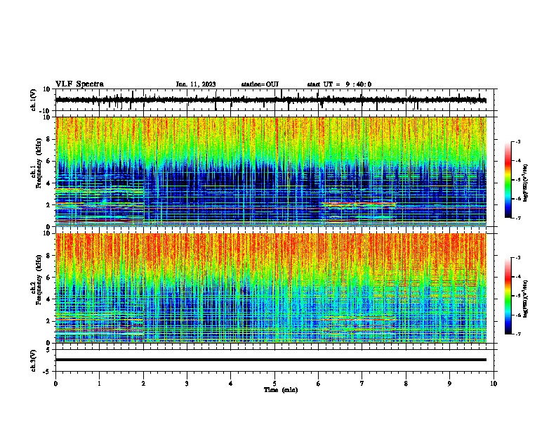
Task: Click the '6' kHz tick of ch.1 spectrogram
Action: (49, 161)
